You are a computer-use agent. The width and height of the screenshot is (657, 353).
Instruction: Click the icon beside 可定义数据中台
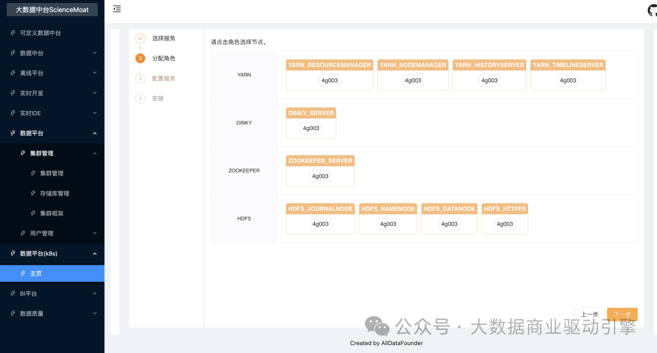point(13,33)
